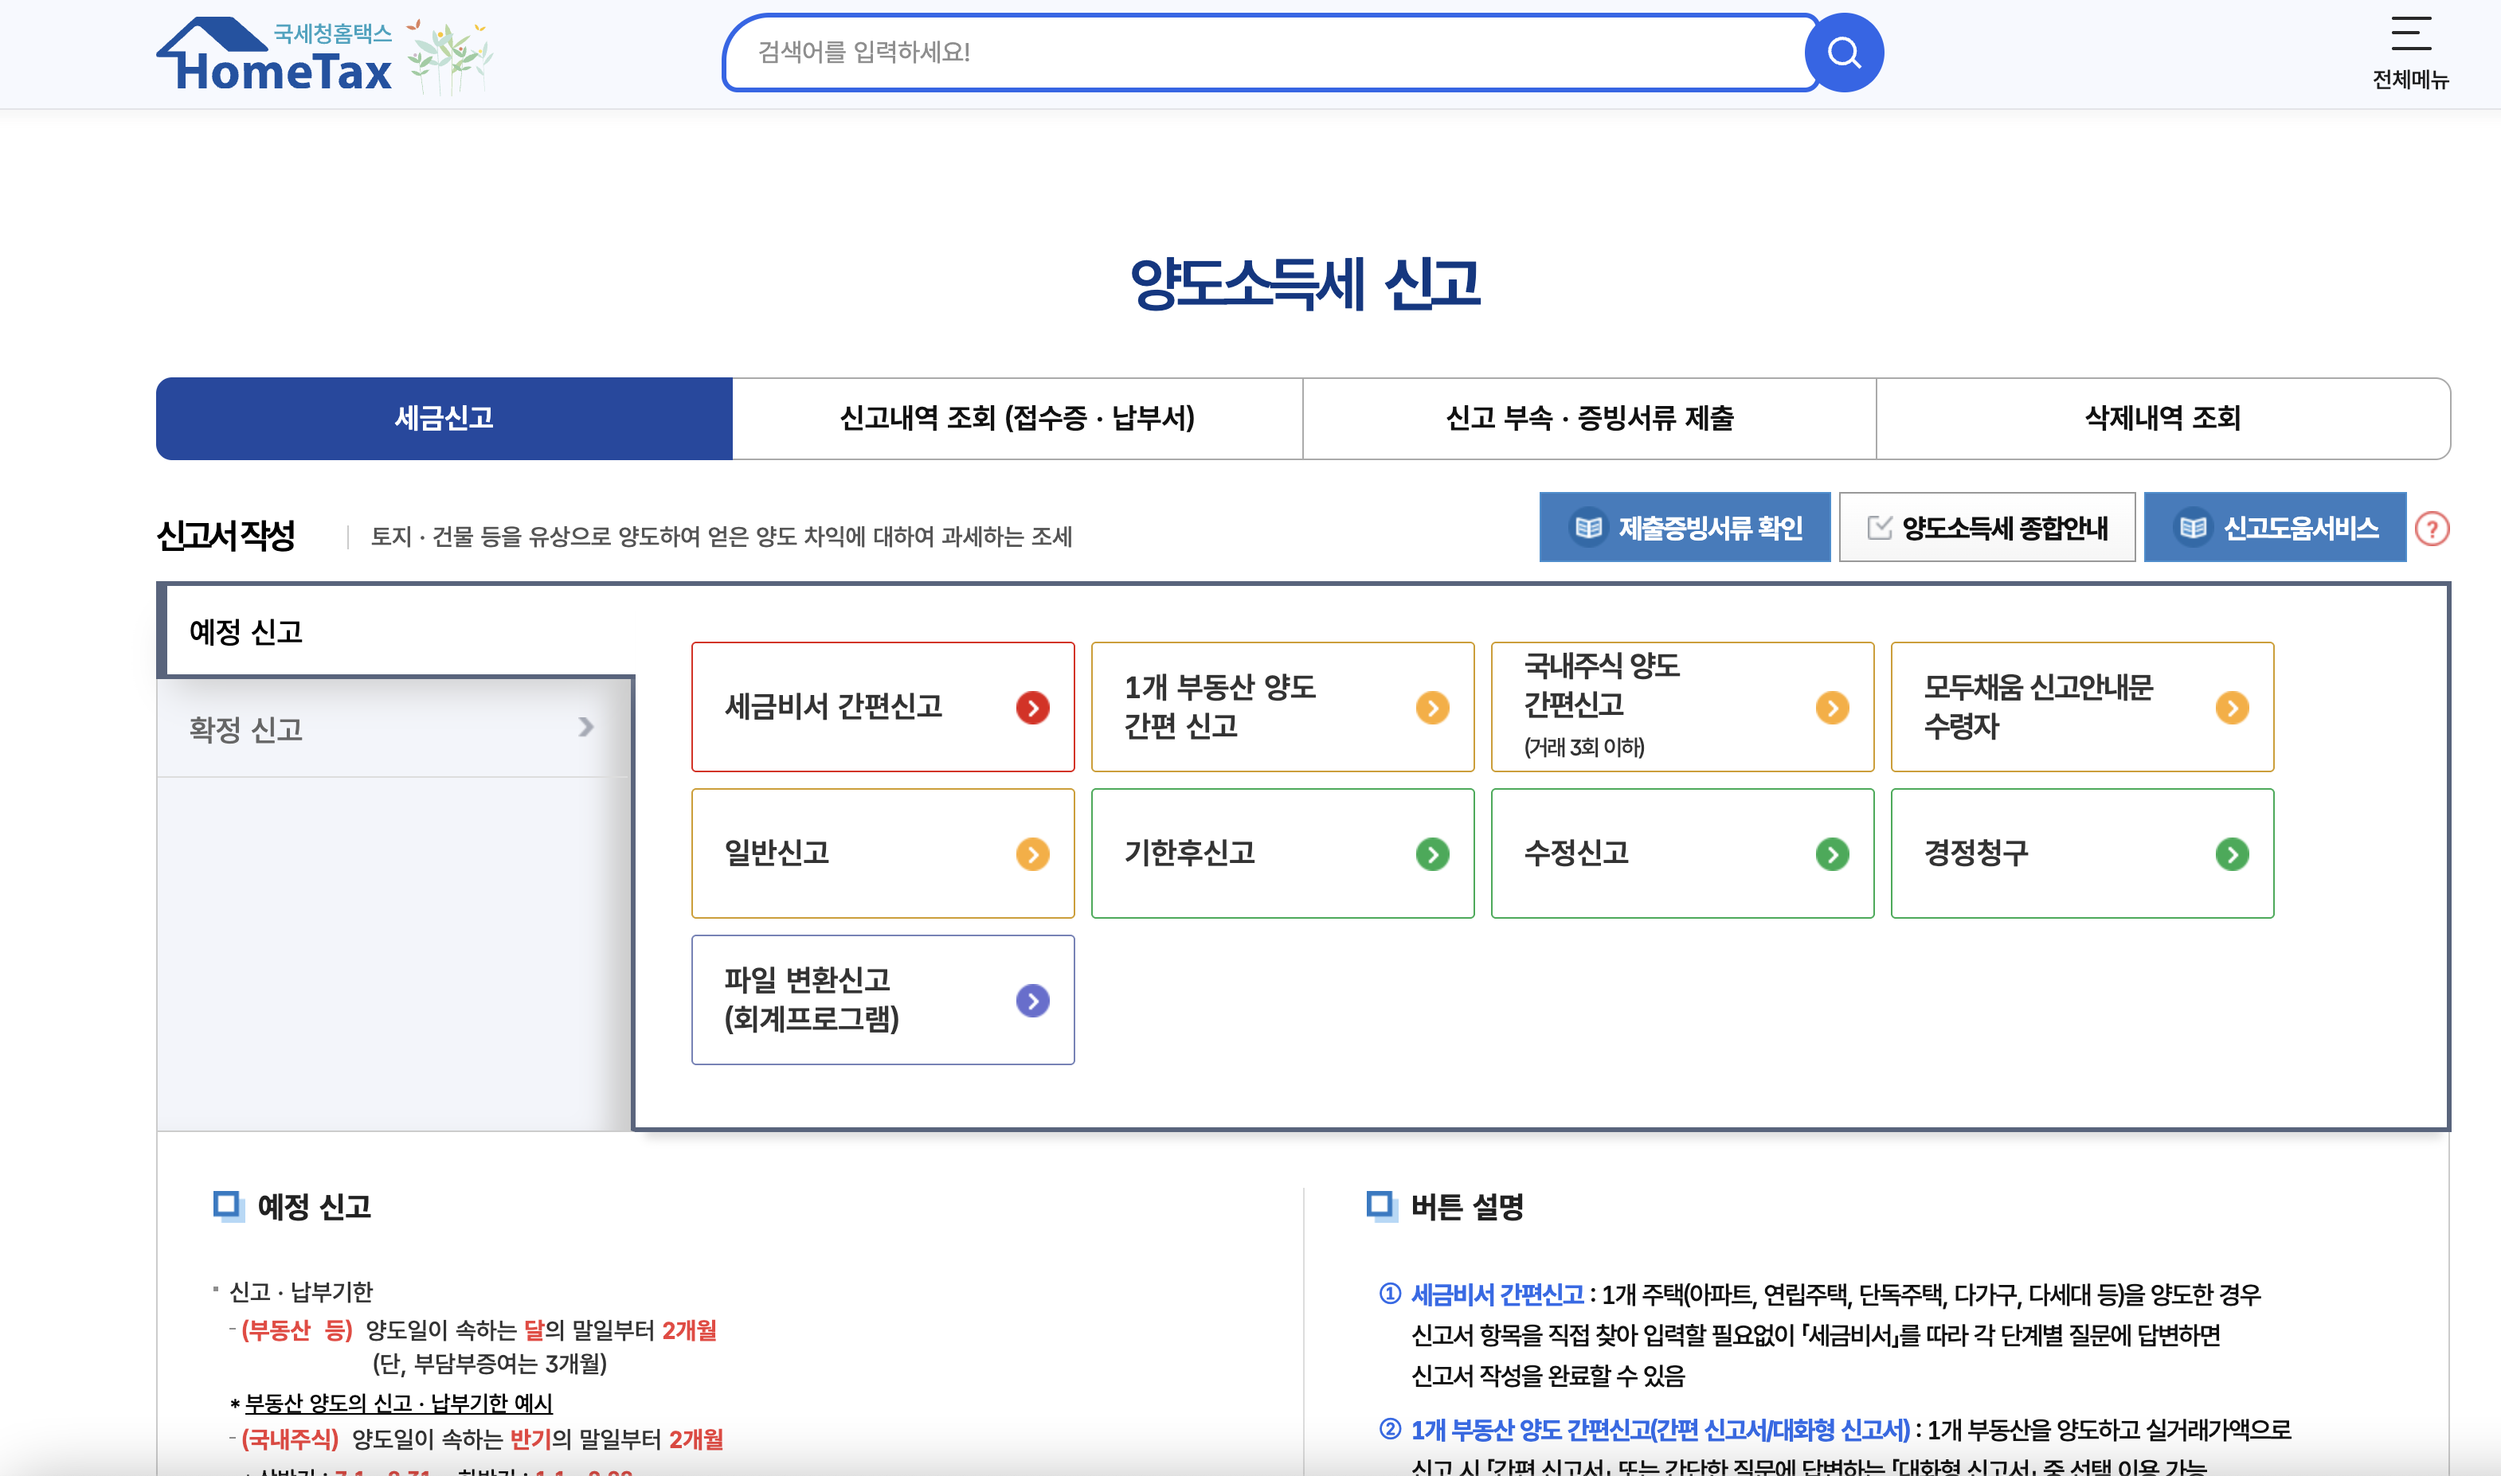
Task: Select 1개 부동산 양도 간편 신고 card
Action: [1282, 706]
